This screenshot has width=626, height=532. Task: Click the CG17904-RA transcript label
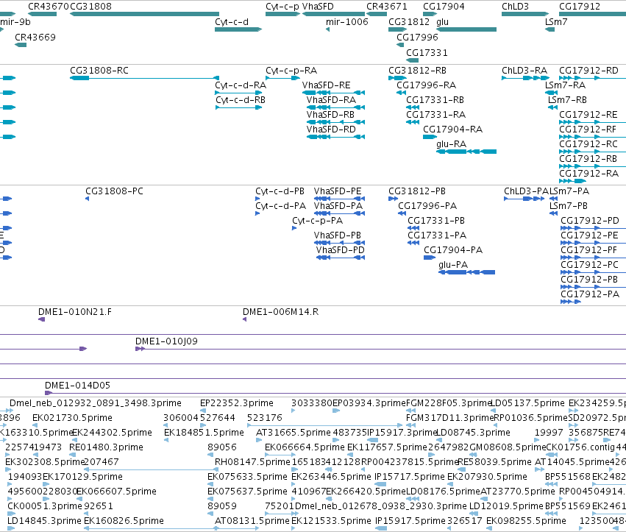click(452, 130)
